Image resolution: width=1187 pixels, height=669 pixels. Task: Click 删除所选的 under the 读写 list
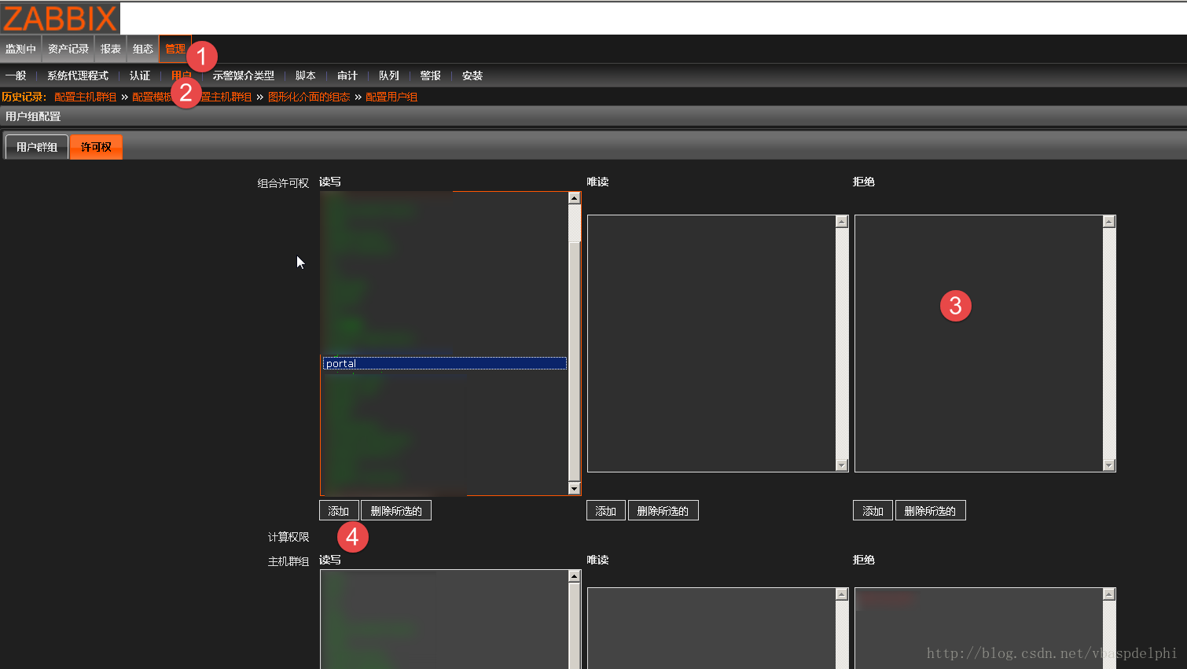(396, 510)
